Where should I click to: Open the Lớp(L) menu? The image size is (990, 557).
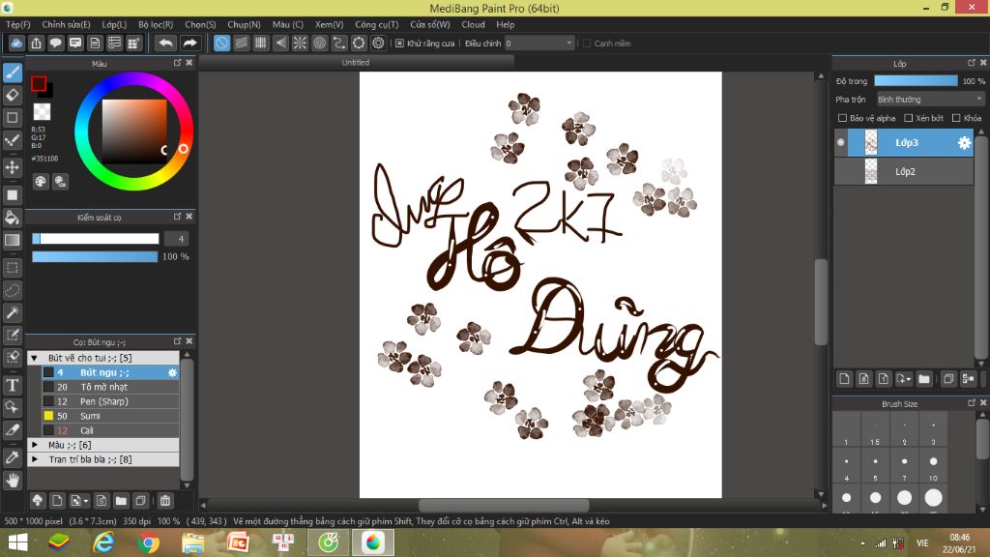coord(114,24)
